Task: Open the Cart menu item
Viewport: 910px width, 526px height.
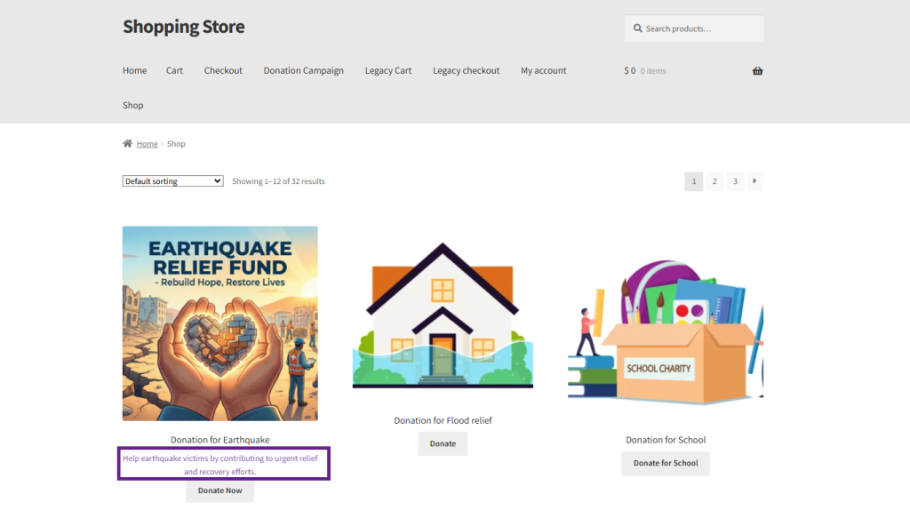Action: click(x=174, y=71)
